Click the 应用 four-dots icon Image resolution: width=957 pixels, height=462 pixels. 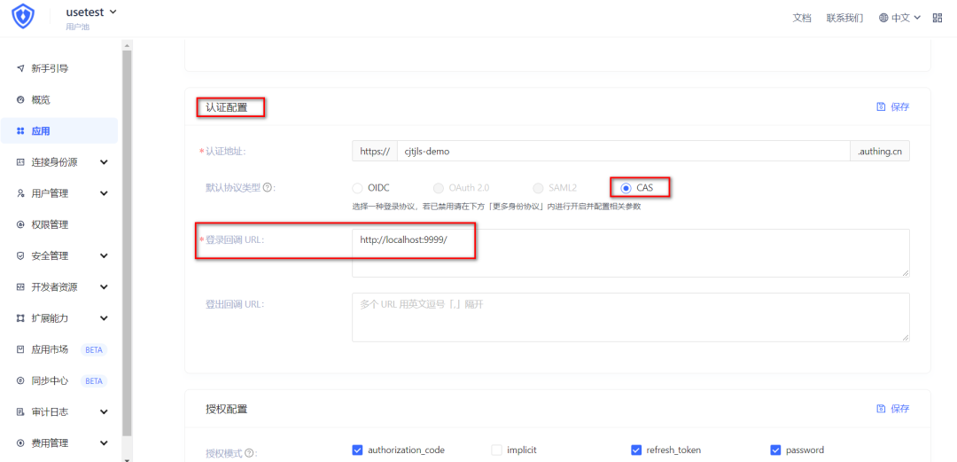(x=20, y=130)
